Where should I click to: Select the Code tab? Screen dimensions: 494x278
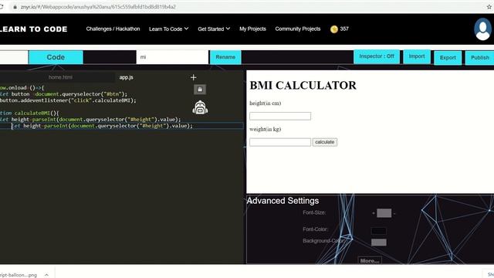pos(56,57)
